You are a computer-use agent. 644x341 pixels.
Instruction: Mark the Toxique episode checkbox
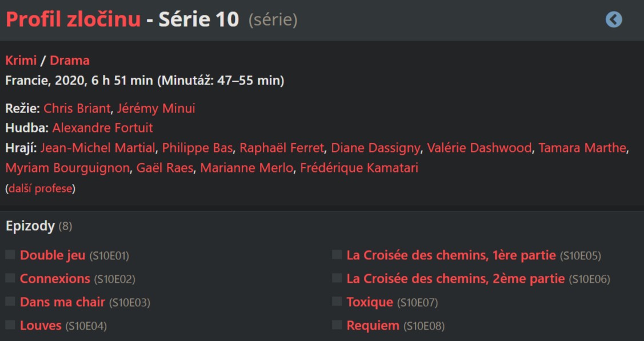(337, 302)
